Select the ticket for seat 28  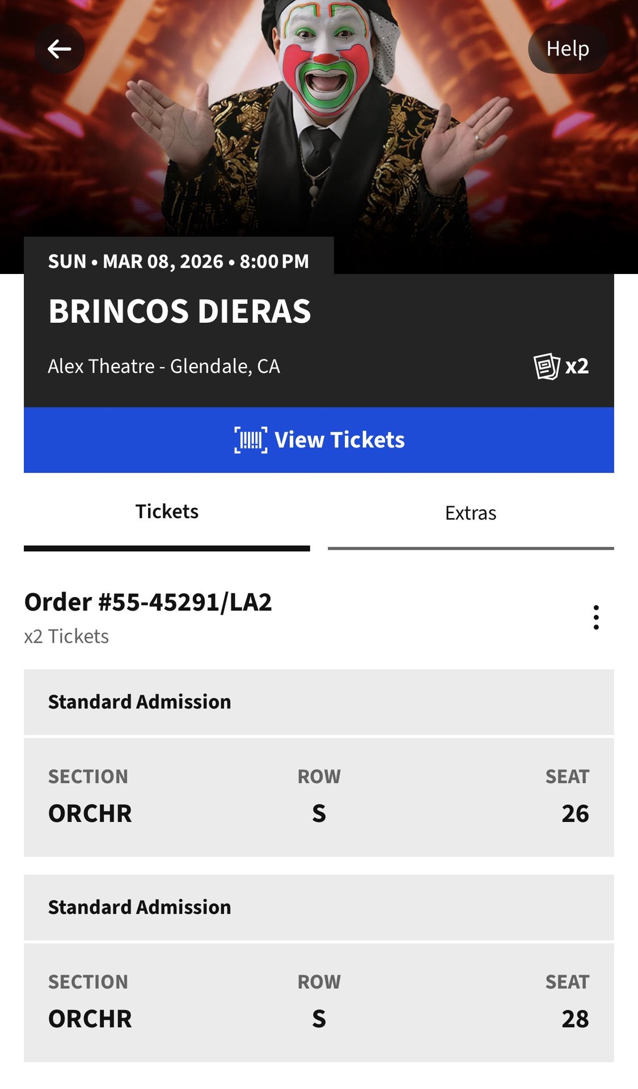tap(319, 1002)
